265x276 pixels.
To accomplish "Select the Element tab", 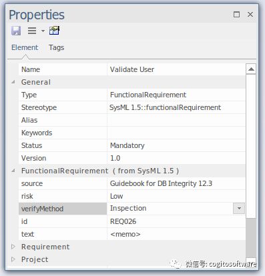I will point(25,47).
